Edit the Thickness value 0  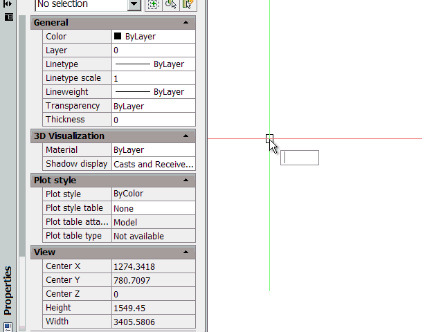[x=154, y=120]
